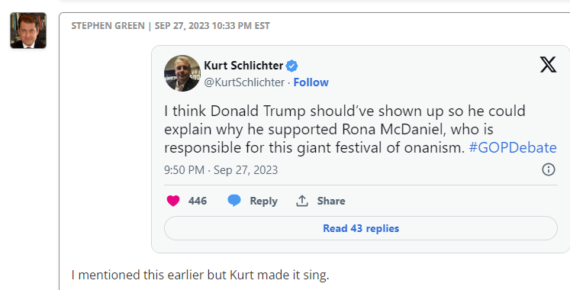Click the 9:50 PM tweet timestamp
This screenshot has width=570, height=290.
click(x=221, y=170)
